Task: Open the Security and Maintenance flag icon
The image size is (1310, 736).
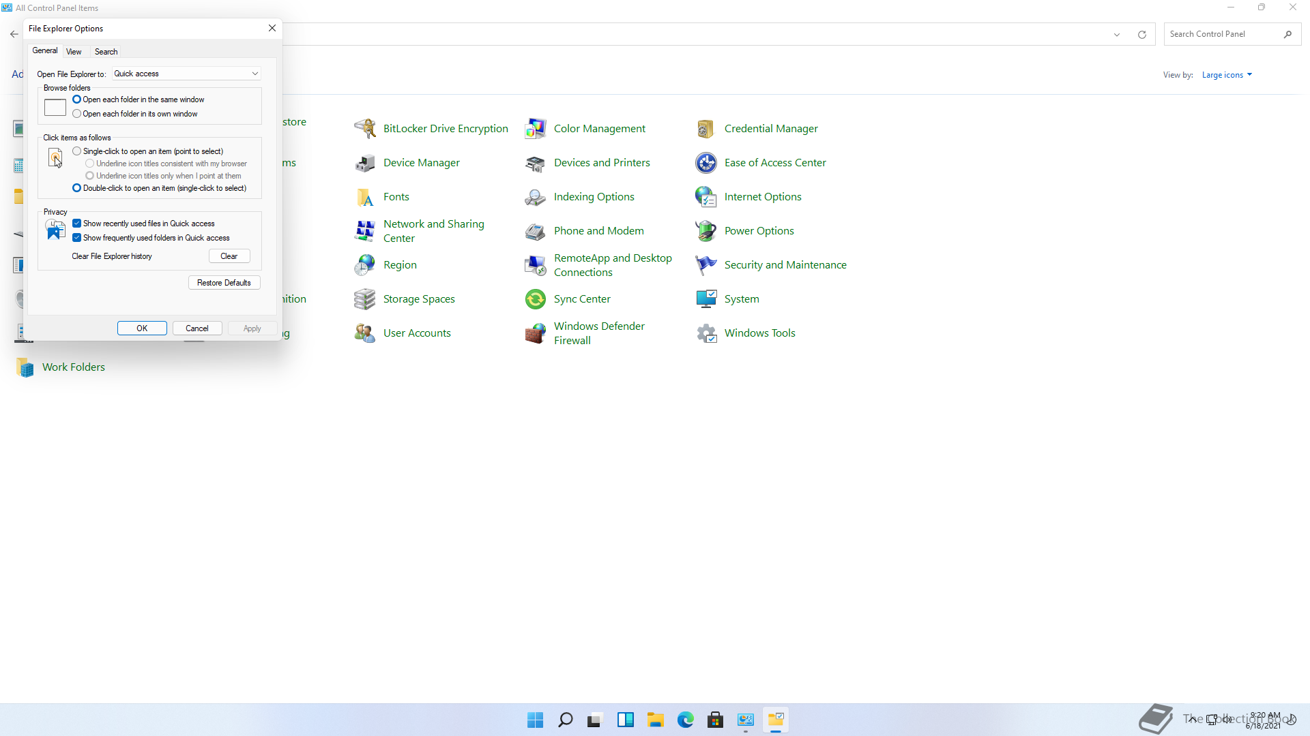Action: pos(706,264)
